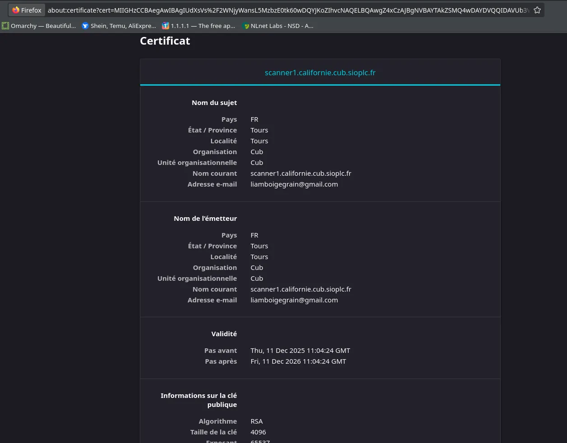Click the Firefox logo icon in address bar
This screenshot has width=567, height=443.
coord(16,10)
